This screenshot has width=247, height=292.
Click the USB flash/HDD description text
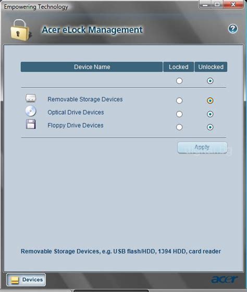pyautogui.click(x=121, y=251)
